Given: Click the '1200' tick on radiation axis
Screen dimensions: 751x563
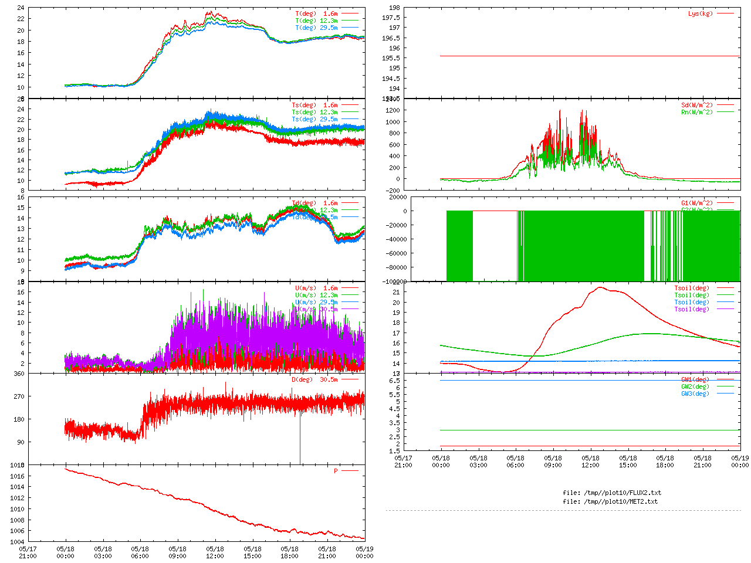Looking at the screenshot, I should 393,110.
